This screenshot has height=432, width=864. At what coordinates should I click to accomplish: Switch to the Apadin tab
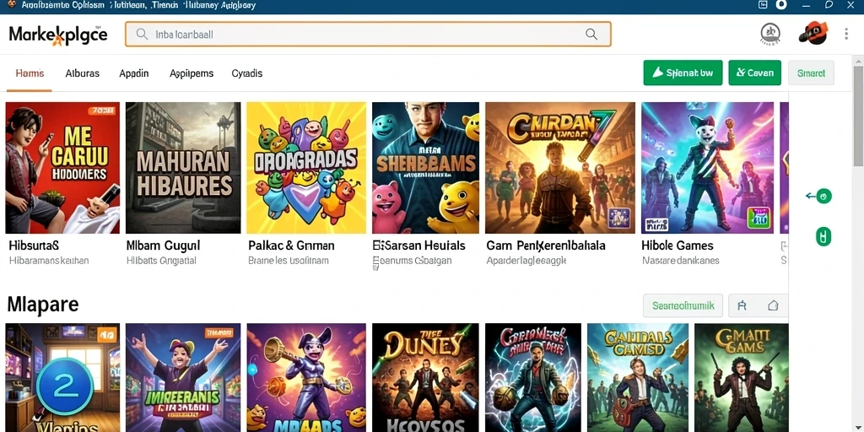pos(134,73)
